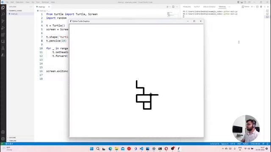This screenshot has width=271, height=152.
Task: Open the Terminal menu
Action: [x=45, y=2]
